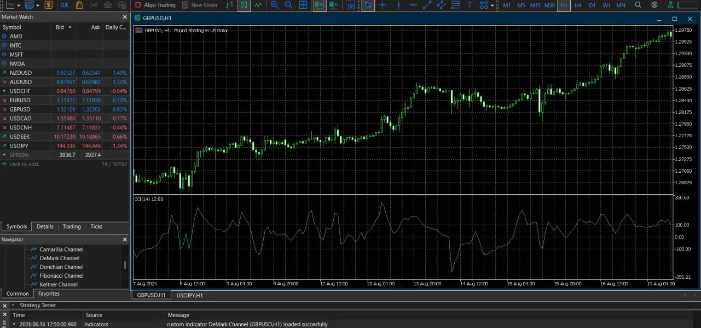Image resolution: width=701 pixels, height=328 pixels.
Task: Select the trendline drawing tool
Action: (x=427, y=5)
